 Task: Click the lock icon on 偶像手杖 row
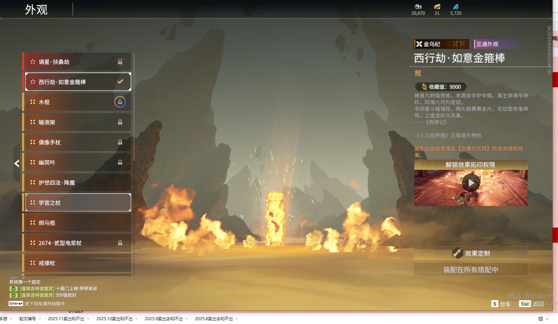click(120, 142)
